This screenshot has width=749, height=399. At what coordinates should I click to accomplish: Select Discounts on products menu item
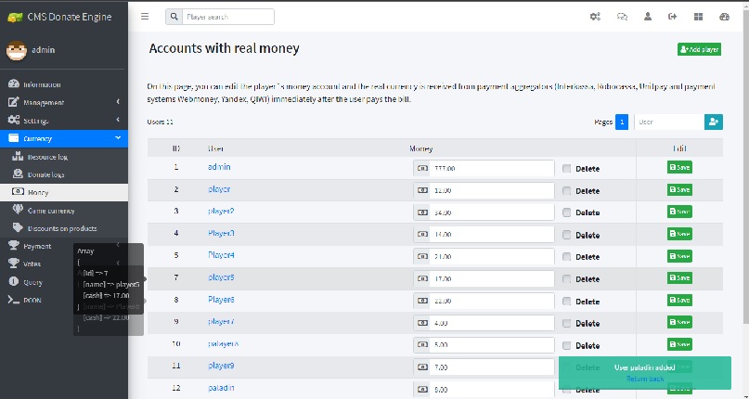point(62,228)
